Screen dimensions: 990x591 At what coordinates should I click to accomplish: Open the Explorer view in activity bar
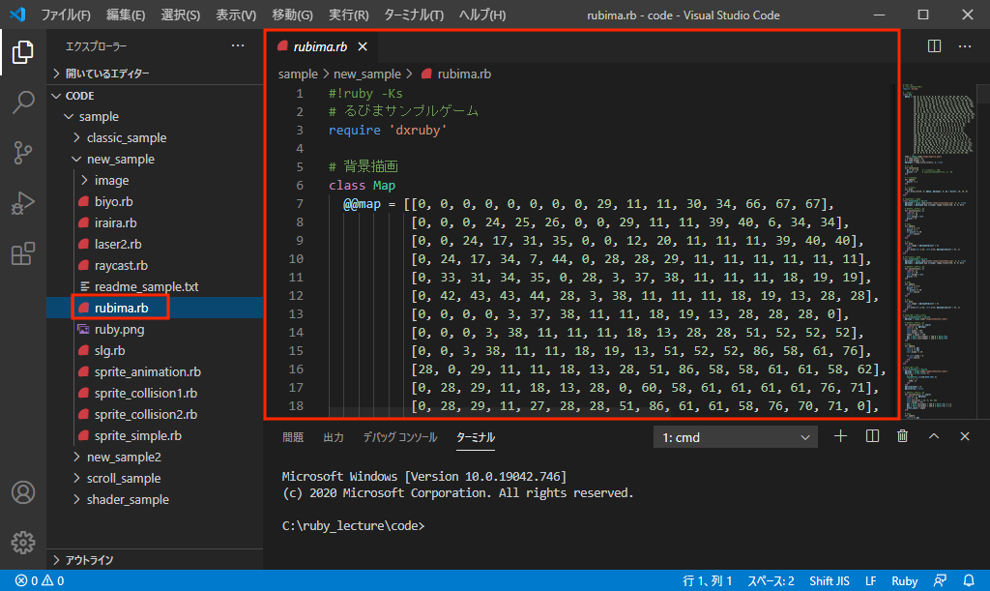(23, 52)
